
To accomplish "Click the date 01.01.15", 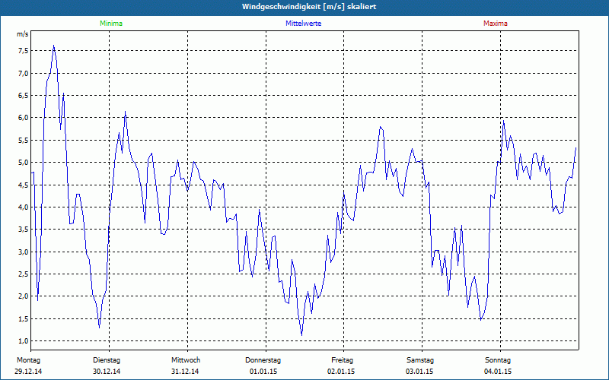I will (x=263, y=372).
